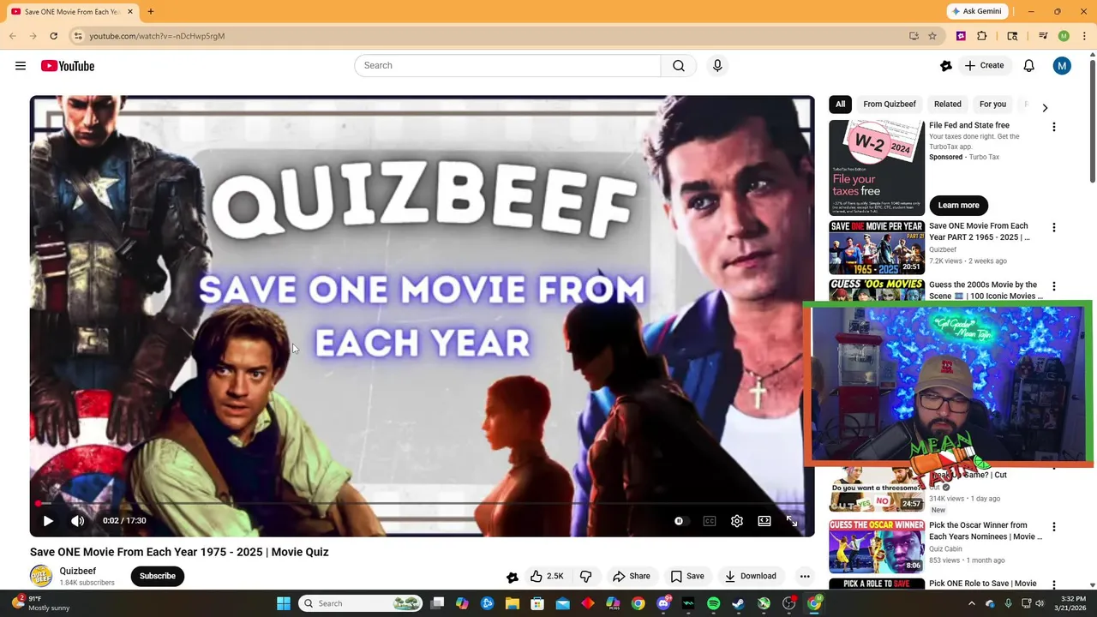This screenshot has width=1097, height=617.
Task: Open Ask Gemini
Action: (977, 11)
